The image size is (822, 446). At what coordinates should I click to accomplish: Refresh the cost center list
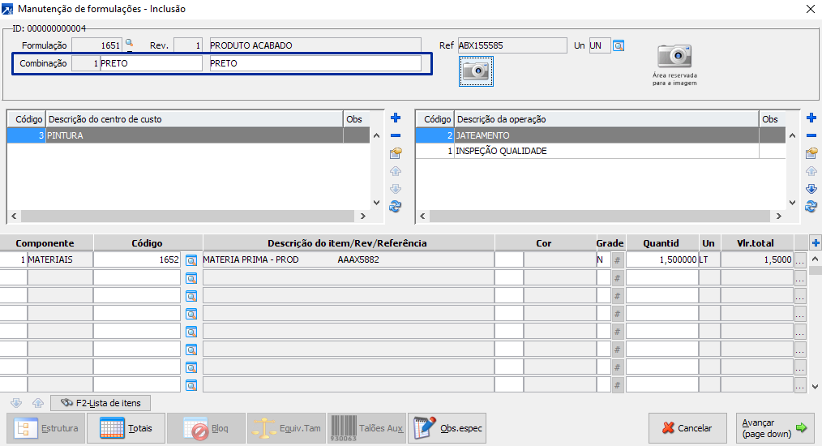point(396,207)
